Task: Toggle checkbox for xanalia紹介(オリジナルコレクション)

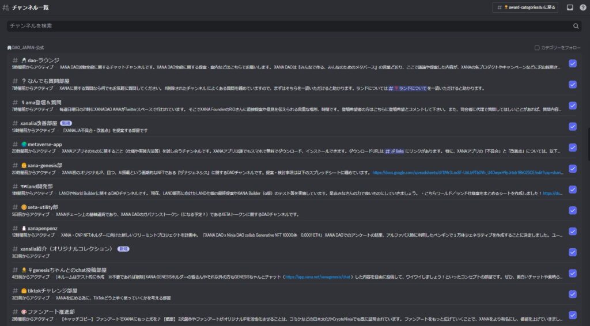Action: coord(572,252)
